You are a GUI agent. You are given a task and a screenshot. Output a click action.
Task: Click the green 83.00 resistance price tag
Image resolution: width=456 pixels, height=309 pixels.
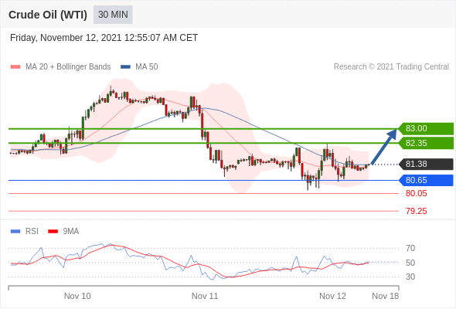click(426, 128)
